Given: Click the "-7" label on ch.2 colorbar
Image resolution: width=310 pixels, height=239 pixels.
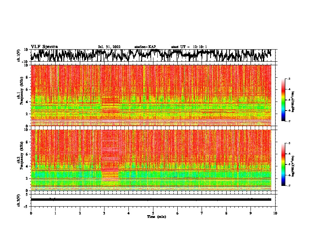Looking at the screenshot, I should coord(289,185).
